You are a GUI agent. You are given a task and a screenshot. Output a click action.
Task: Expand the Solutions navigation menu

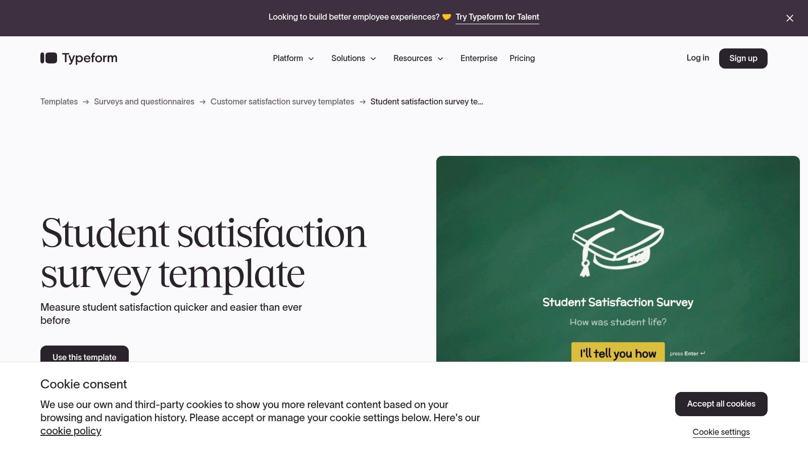[x=348, y=59]
